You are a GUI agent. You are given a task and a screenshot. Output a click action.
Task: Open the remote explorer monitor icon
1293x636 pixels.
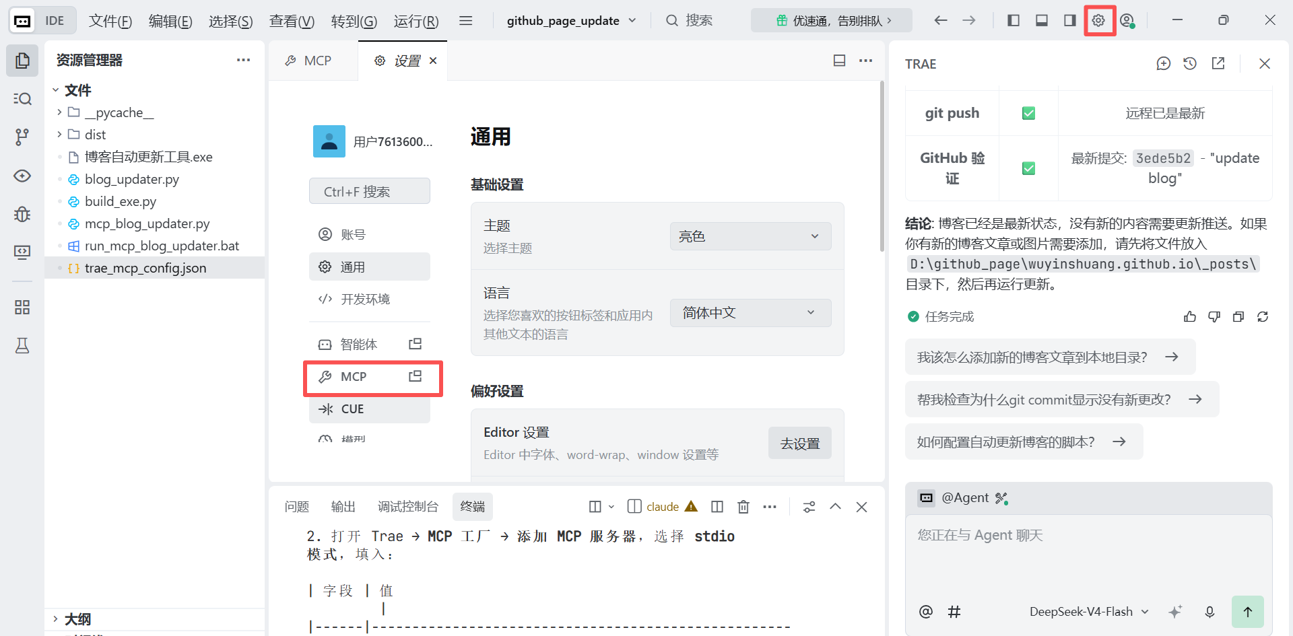click(x=22, y=252)
